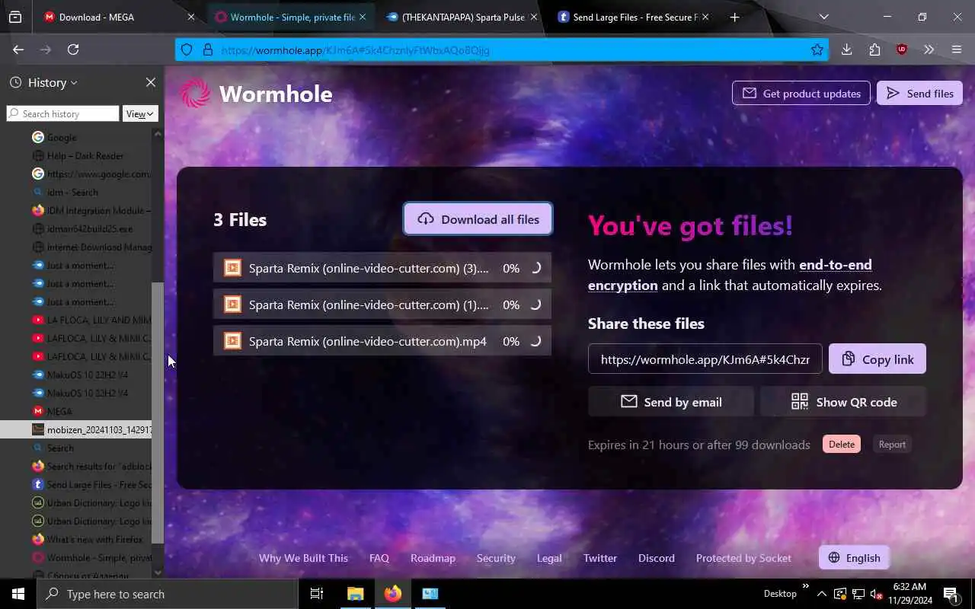Bookmark this page with the star icon
The width and height of the screenshot is (975, 609).
817,49
